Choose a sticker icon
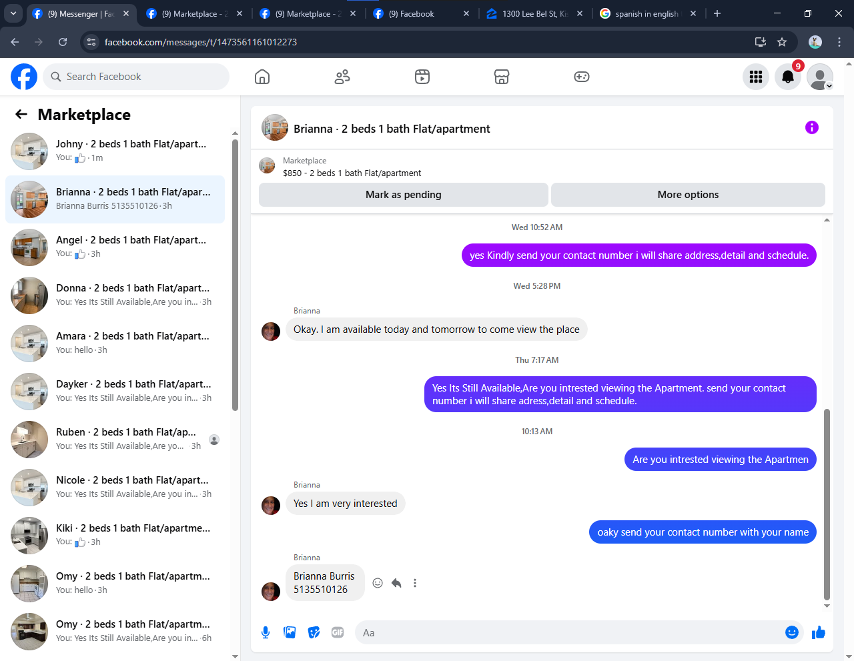Viewport: 854px width, 661px height. 314,632
